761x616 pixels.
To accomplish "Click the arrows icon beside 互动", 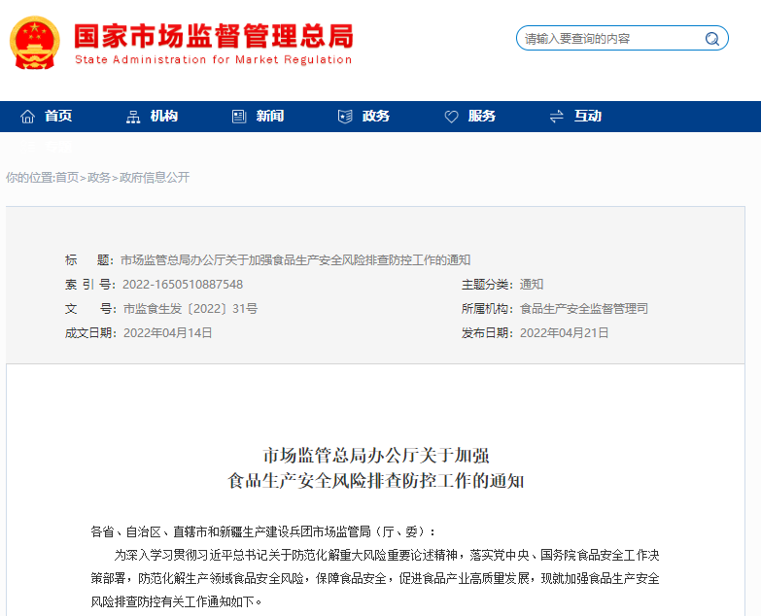I will point(557,117).
